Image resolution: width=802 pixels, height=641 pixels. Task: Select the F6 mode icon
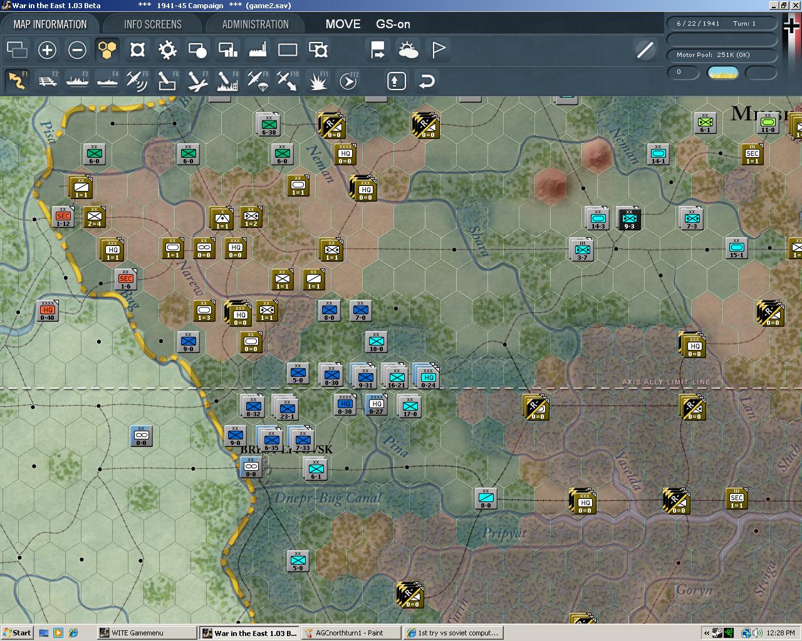(x=167, y=81)
